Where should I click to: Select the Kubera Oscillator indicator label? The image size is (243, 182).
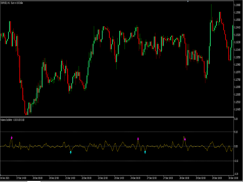13,120
